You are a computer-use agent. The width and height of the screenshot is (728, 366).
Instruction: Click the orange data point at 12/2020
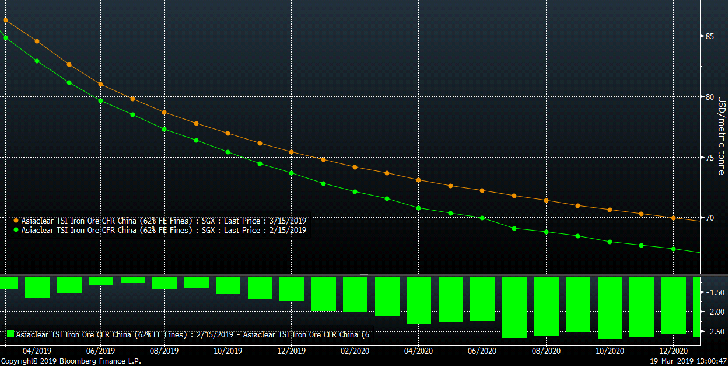673,218
